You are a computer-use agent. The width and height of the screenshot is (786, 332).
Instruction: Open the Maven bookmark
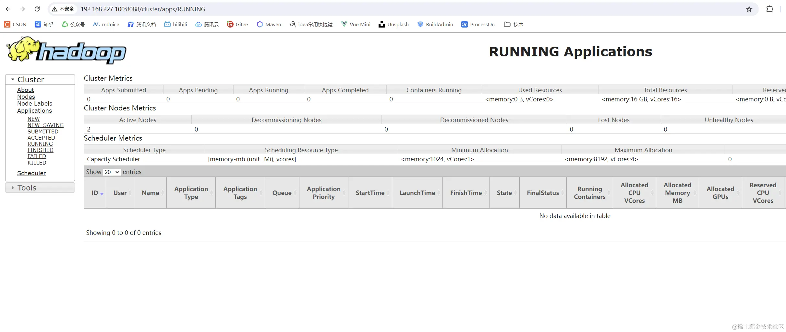269,24
